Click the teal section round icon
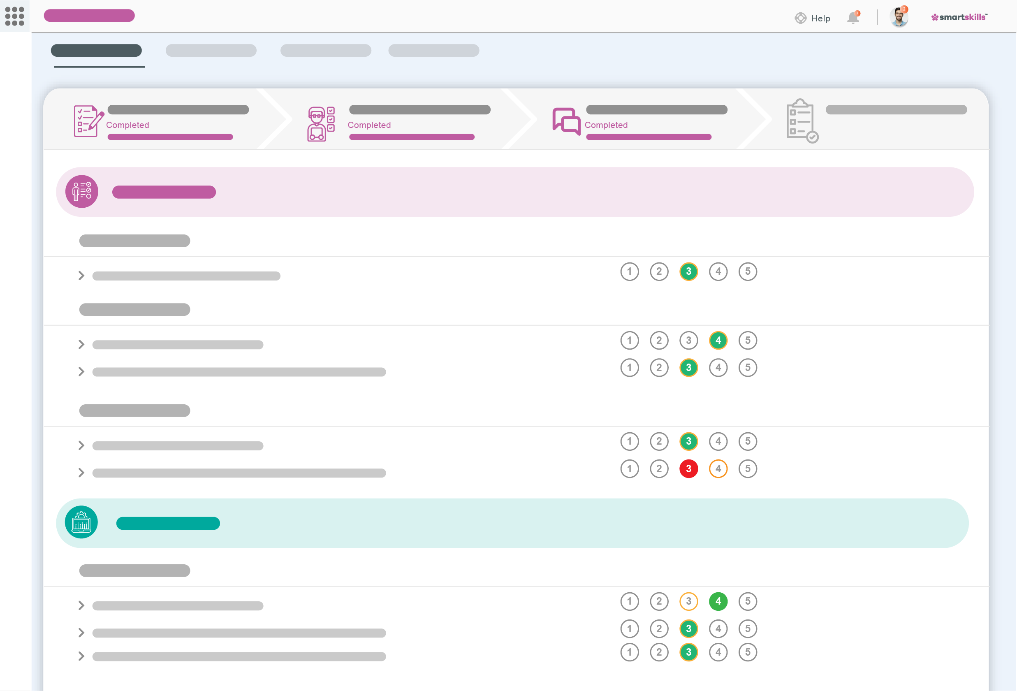This screenshot has height=691, width=1017. pos(81,522)
